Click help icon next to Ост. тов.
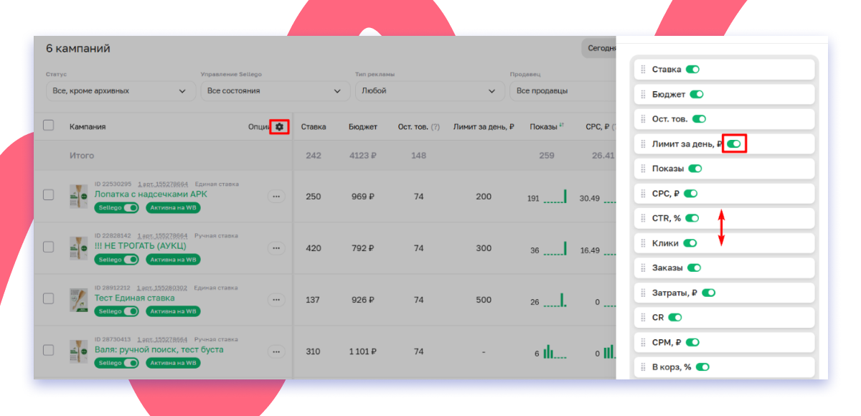Screen dimensions: 861x416 [x=435, y=127]
